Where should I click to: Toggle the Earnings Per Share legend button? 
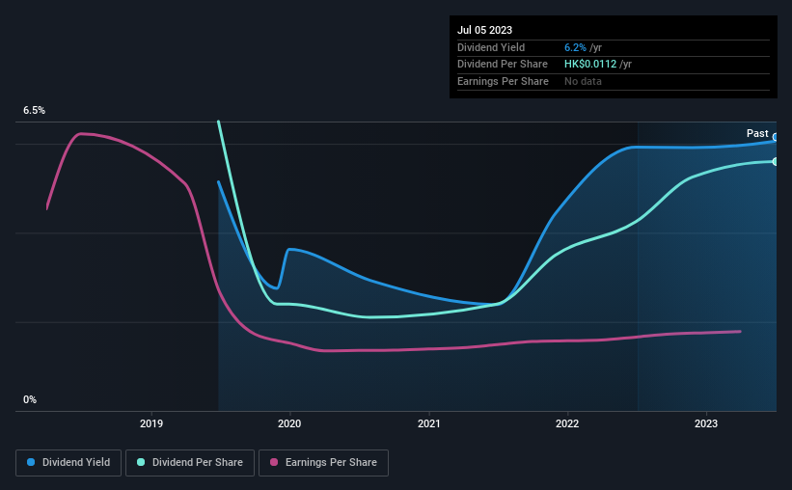coord(323,463)
